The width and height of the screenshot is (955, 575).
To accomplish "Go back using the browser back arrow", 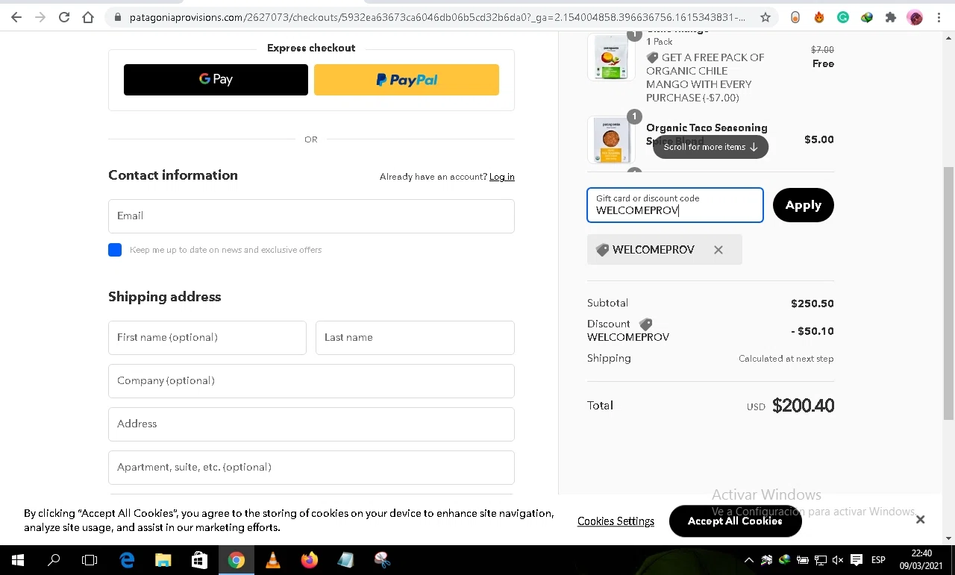I will coord(16,17).
